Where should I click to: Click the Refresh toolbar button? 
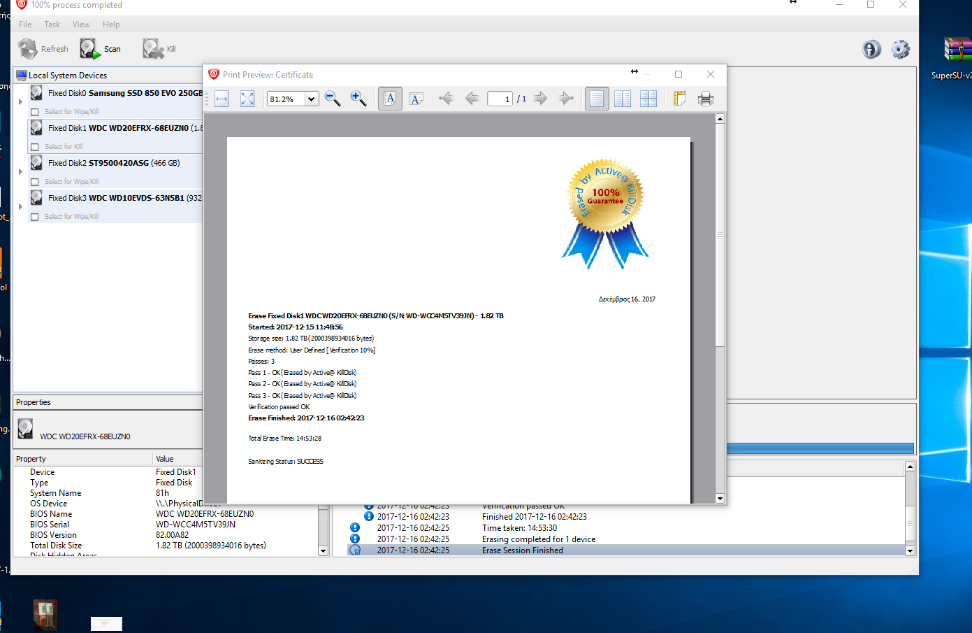[x=43, y=49]
